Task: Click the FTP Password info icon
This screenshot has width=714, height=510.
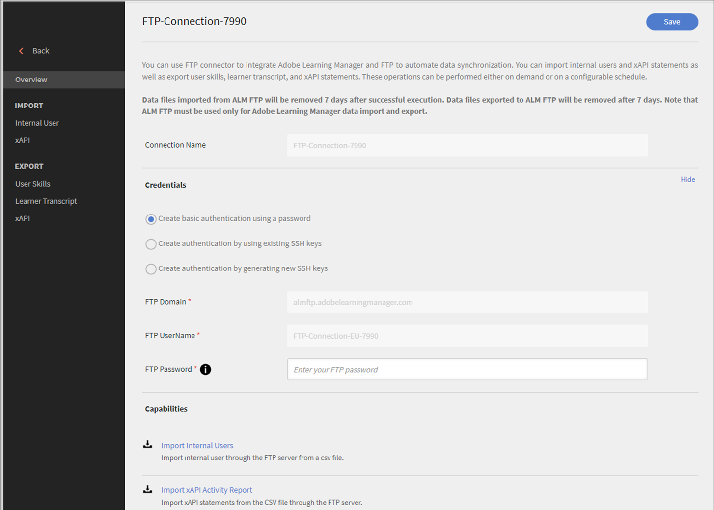Action: (205, 370)
